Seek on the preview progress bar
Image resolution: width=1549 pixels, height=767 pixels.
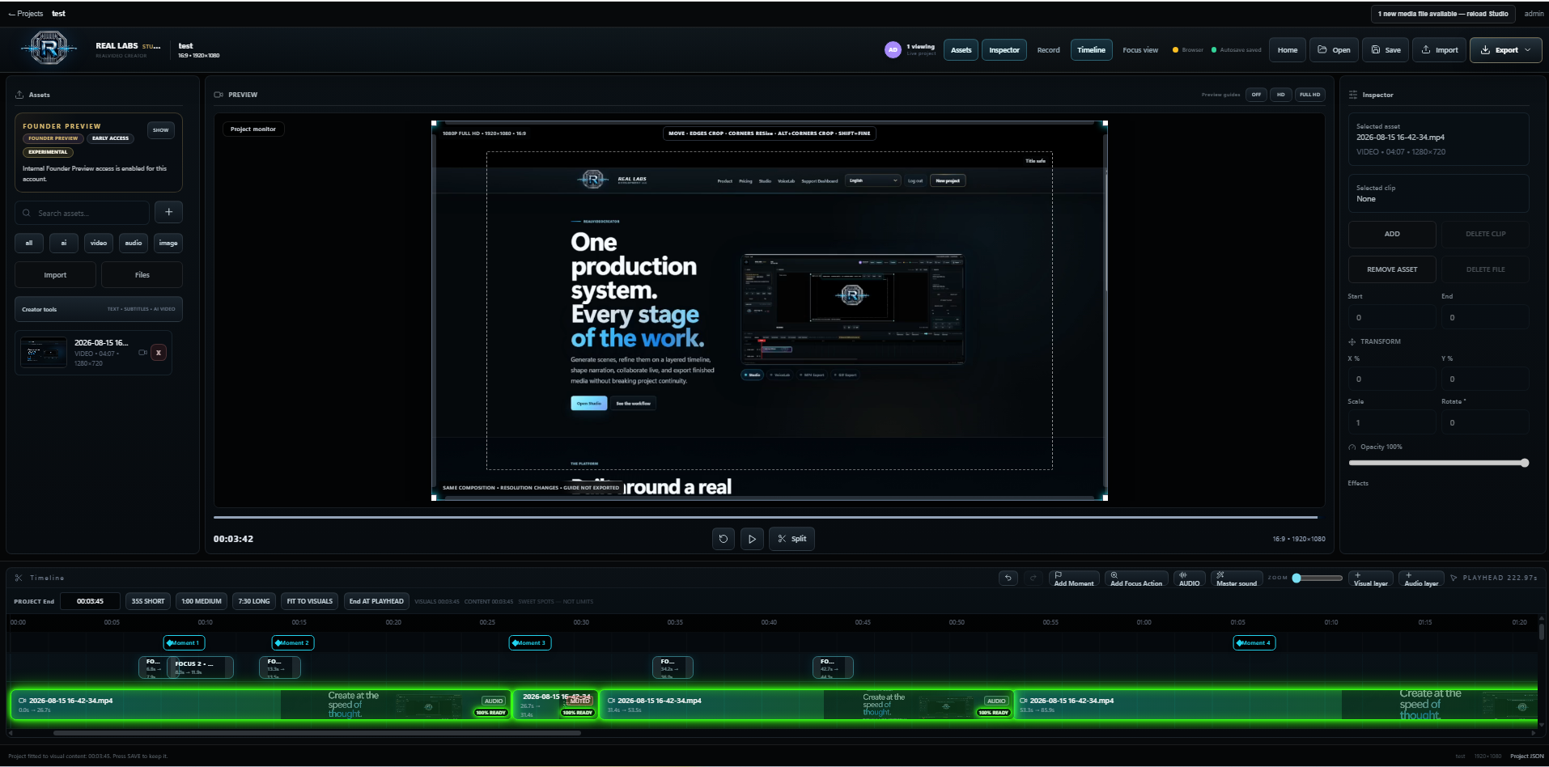pos(766,517)
